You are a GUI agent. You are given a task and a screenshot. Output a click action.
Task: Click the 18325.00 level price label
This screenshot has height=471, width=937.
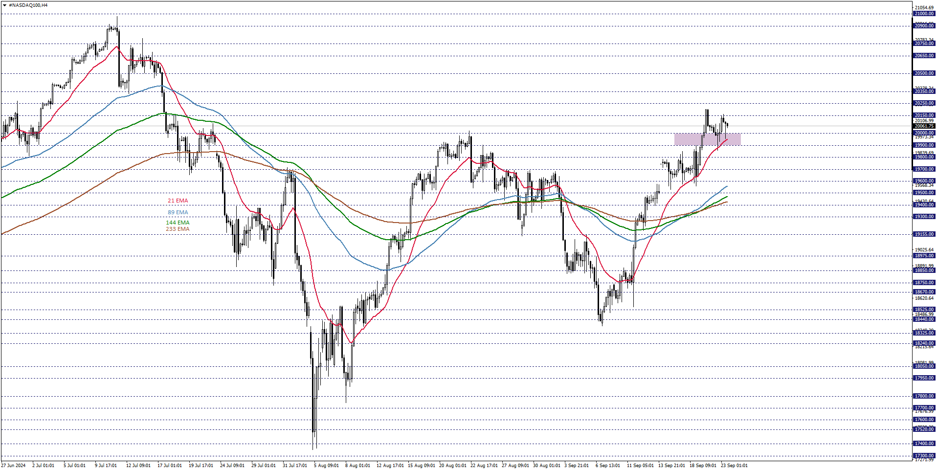pyautogui.click(x=924, y=333)
